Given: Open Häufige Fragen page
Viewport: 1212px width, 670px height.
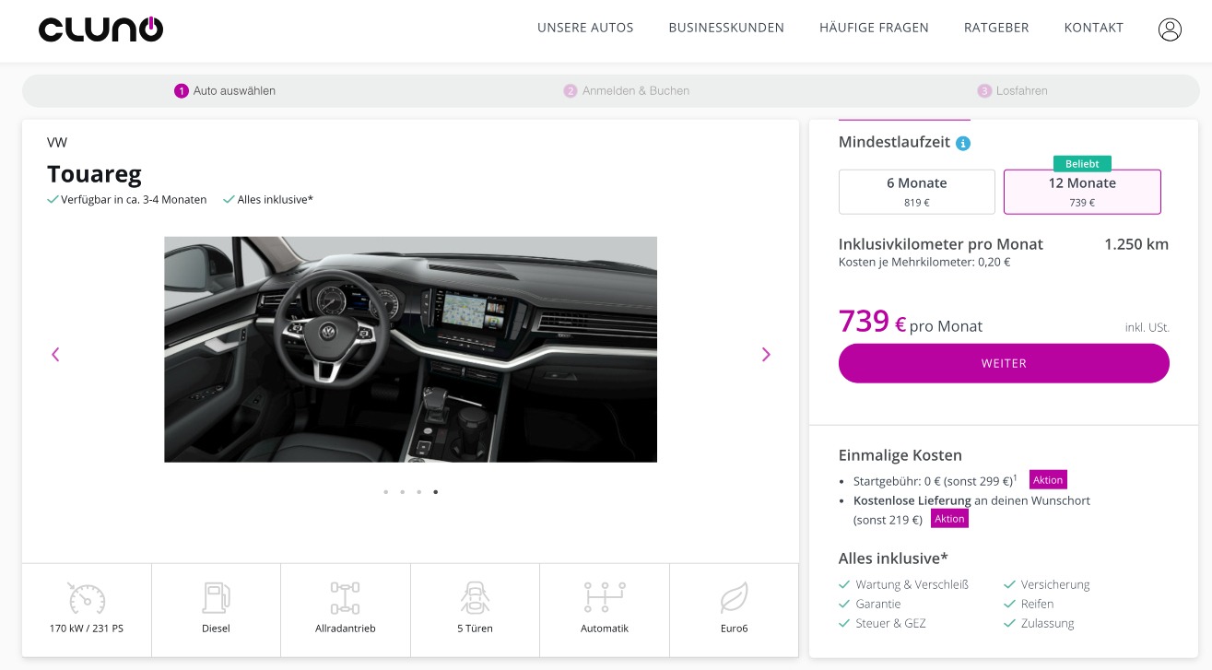Looking at the screenshot, I should [874, 28].
